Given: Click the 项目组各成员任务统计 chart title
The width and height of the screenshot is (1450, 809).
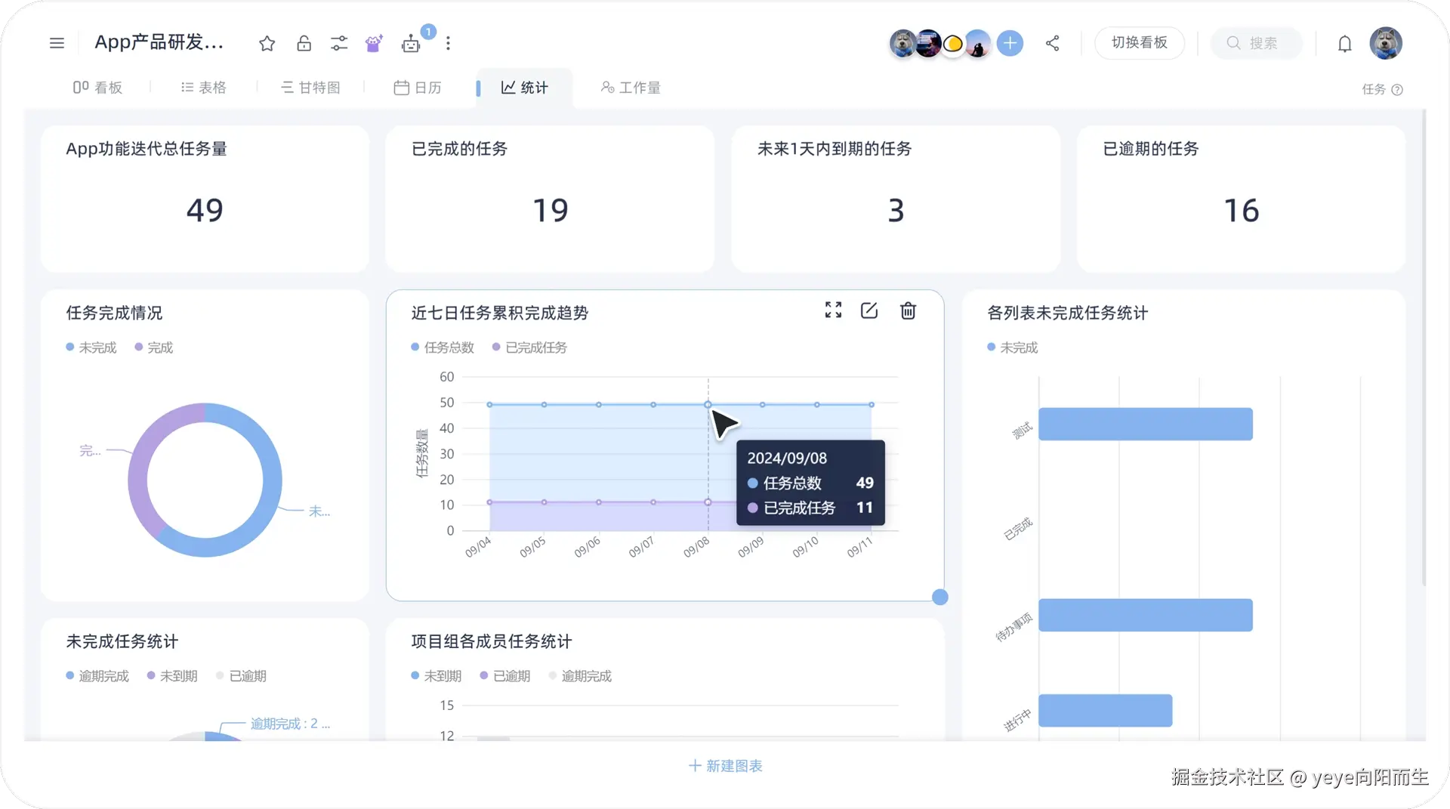Looking at the screenshot, I should point(491,641).
